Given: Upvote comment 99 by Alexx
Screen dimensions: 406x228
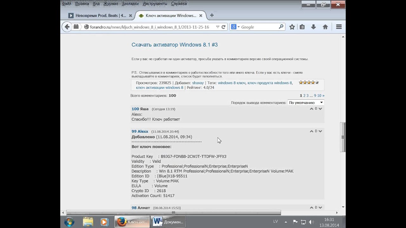Looking at the screenshot, I should [311, 131].
